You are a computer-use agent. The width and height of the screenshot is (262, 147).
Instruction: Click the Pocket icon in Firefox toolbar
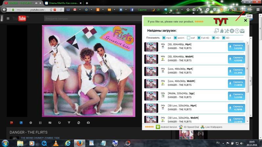point(208,10)
